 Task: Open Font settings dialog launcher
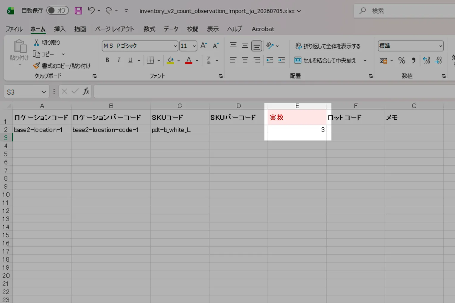pos(221,76)
